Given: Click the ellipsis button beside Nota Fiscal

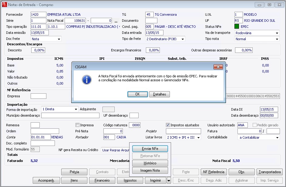Looking at the screenshot, I should 116,21.
